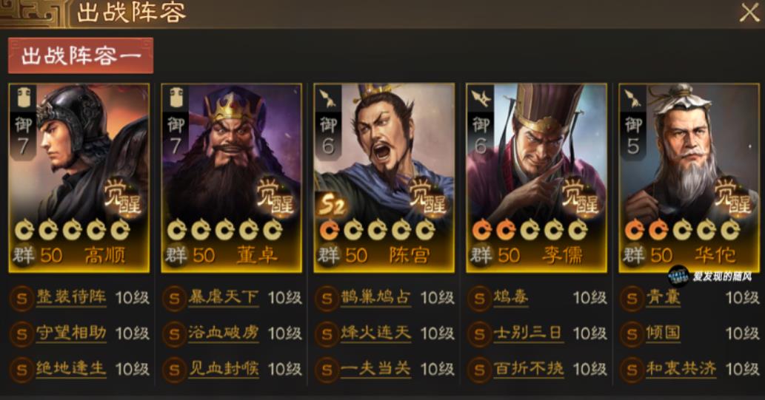Viewport: 765px width, 400px height.
Task: Select the 出战阵容一 tab
Action: pos(81,55)
